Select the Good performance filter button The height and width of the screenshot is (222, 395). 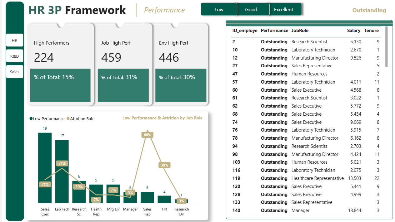(x=251, y=9)
